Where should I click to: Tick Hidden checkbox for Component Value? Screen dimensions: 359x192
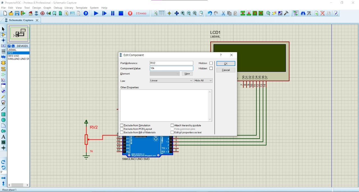211,68
